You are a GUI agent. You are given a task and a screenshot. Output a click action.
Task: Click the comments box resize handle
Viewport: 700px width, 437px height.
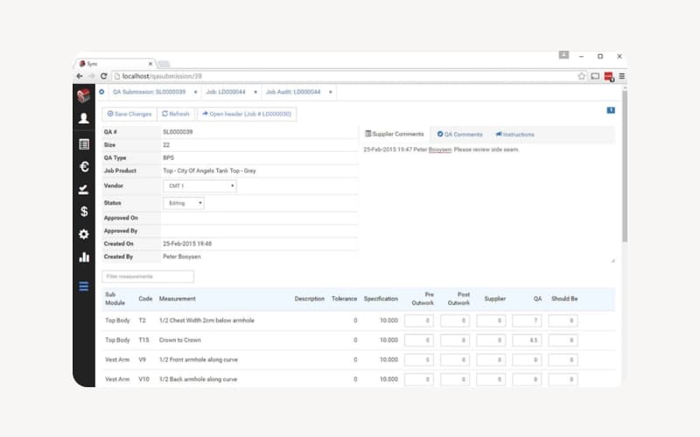612,260
